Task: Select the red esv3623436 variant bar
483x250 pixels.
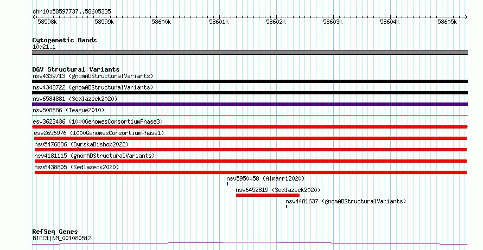Action: [x=250, y=127]
